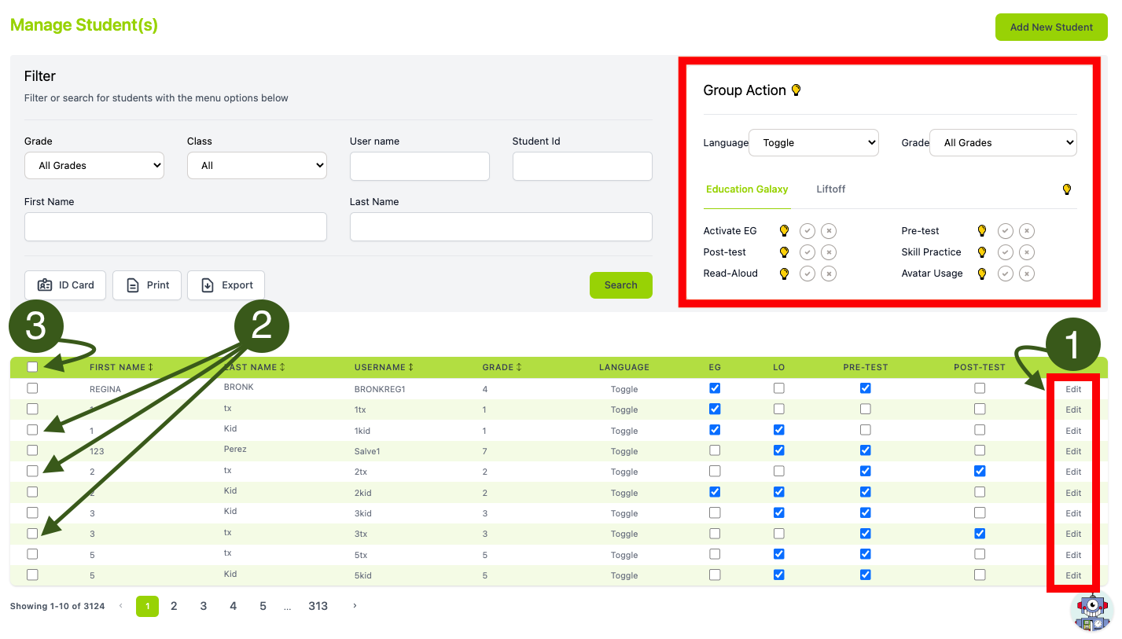The width and height of the screenshot is (1122, 639).
Task: Click the Avatar Usage X icon
Action: (1027, 274)
